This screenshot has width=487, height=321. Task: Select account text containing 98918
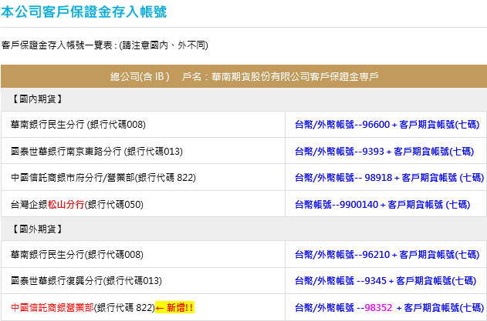(x=390, y=178)
